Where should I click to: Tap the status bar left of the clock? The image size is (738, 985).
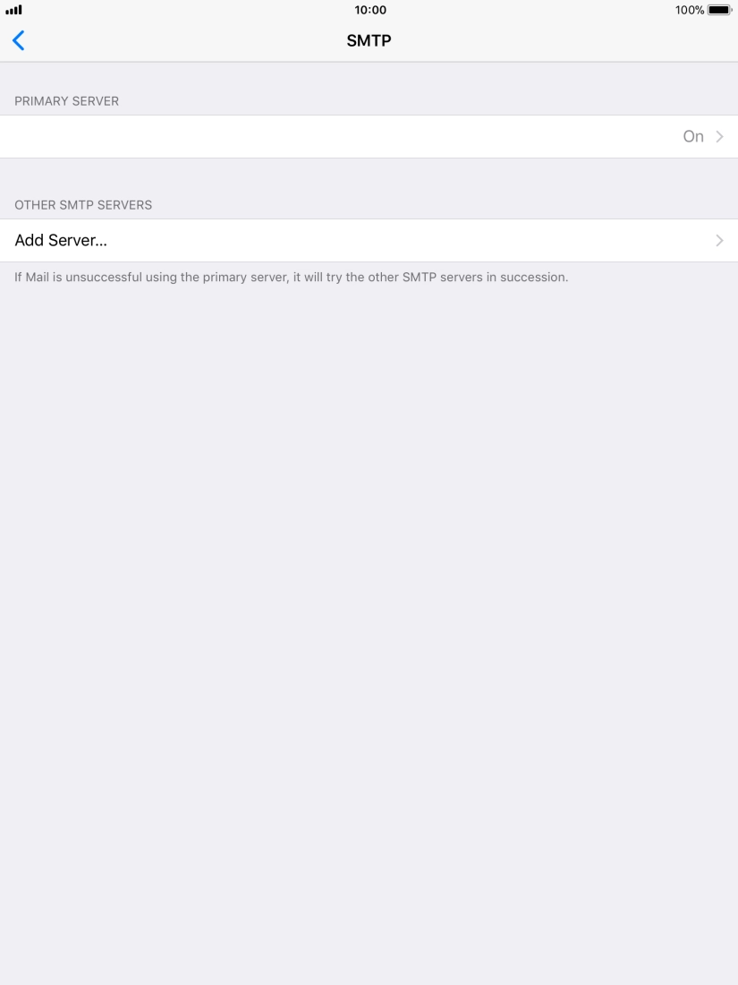point(188,10)
